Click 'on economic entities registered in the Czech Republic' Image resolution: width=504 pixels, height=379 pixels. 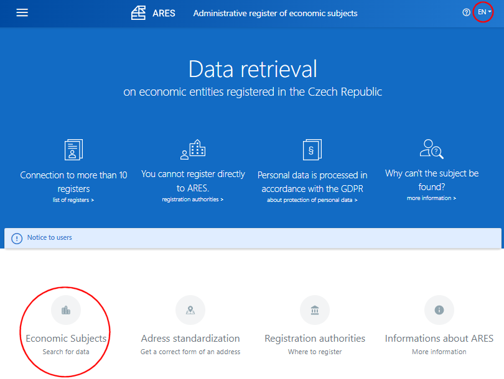(253, 92)
